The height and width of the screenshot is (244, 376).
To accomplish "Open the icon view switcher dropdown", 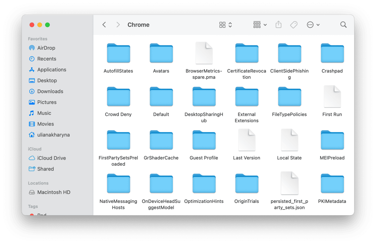I will click(x=225, y=25).
